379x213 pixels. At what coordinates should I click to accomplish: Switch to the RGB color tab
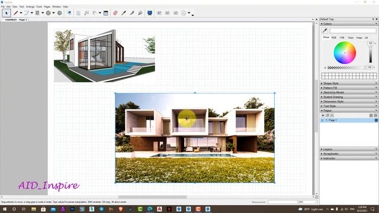pyautogui.click(x=334, y=37)
